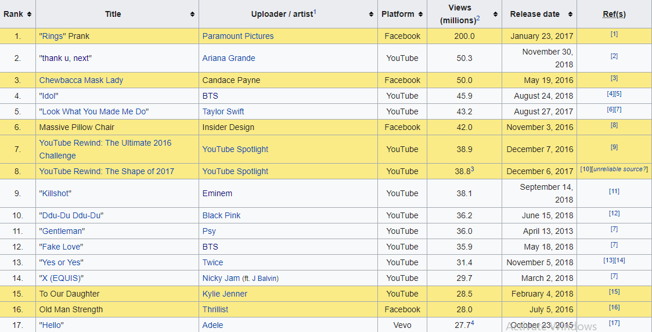Open the "X (EQUIS)" title link
This screenshot has width=652, height=332.
pyautogui.click(x=62, y=279)
